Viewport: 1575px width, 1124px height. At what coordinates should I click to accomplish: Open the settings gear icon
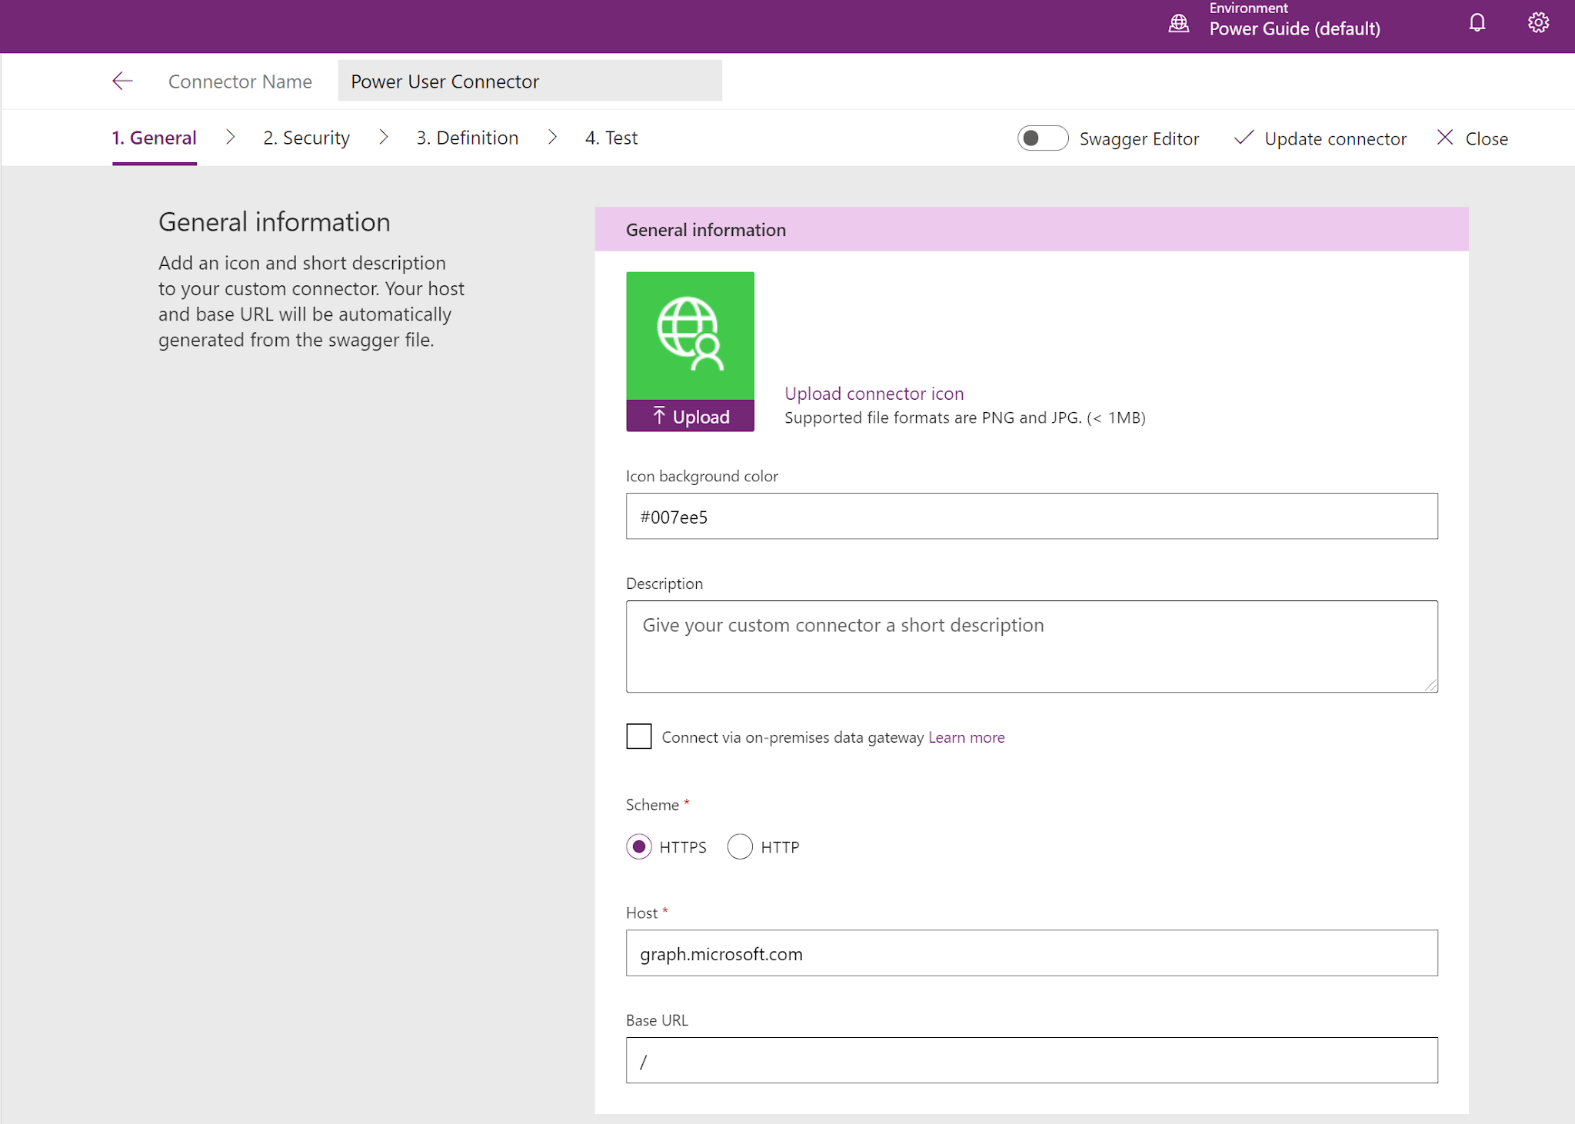(x=1538, y=23)
